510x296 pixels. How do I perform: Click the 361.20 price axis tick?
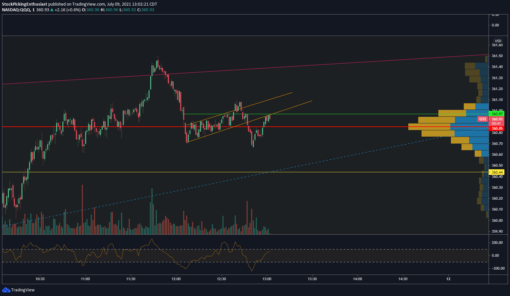tap(497, 89)
